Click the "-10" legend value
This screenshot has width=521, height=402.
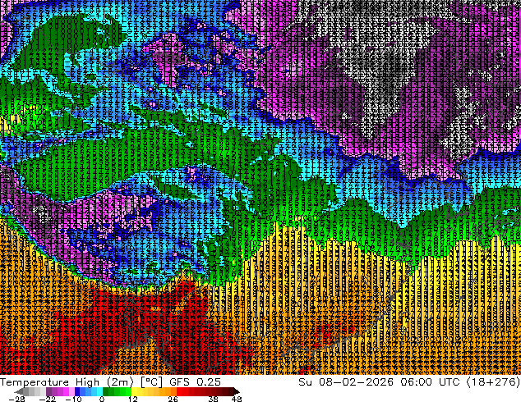tap(73, 399)
